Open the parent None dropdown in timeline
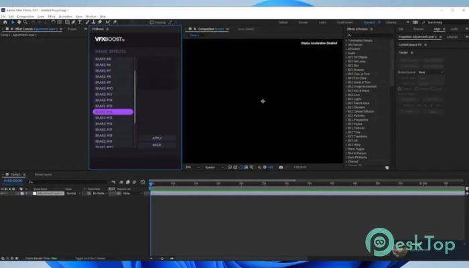This screenshot has width=469, height=268. click(133, 194)
